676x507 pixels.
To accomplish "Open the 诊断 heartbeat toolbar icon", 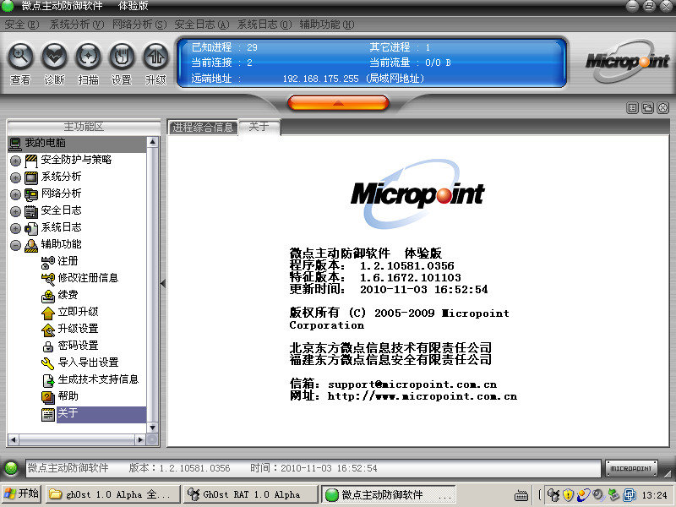I will tap(54, 57).
